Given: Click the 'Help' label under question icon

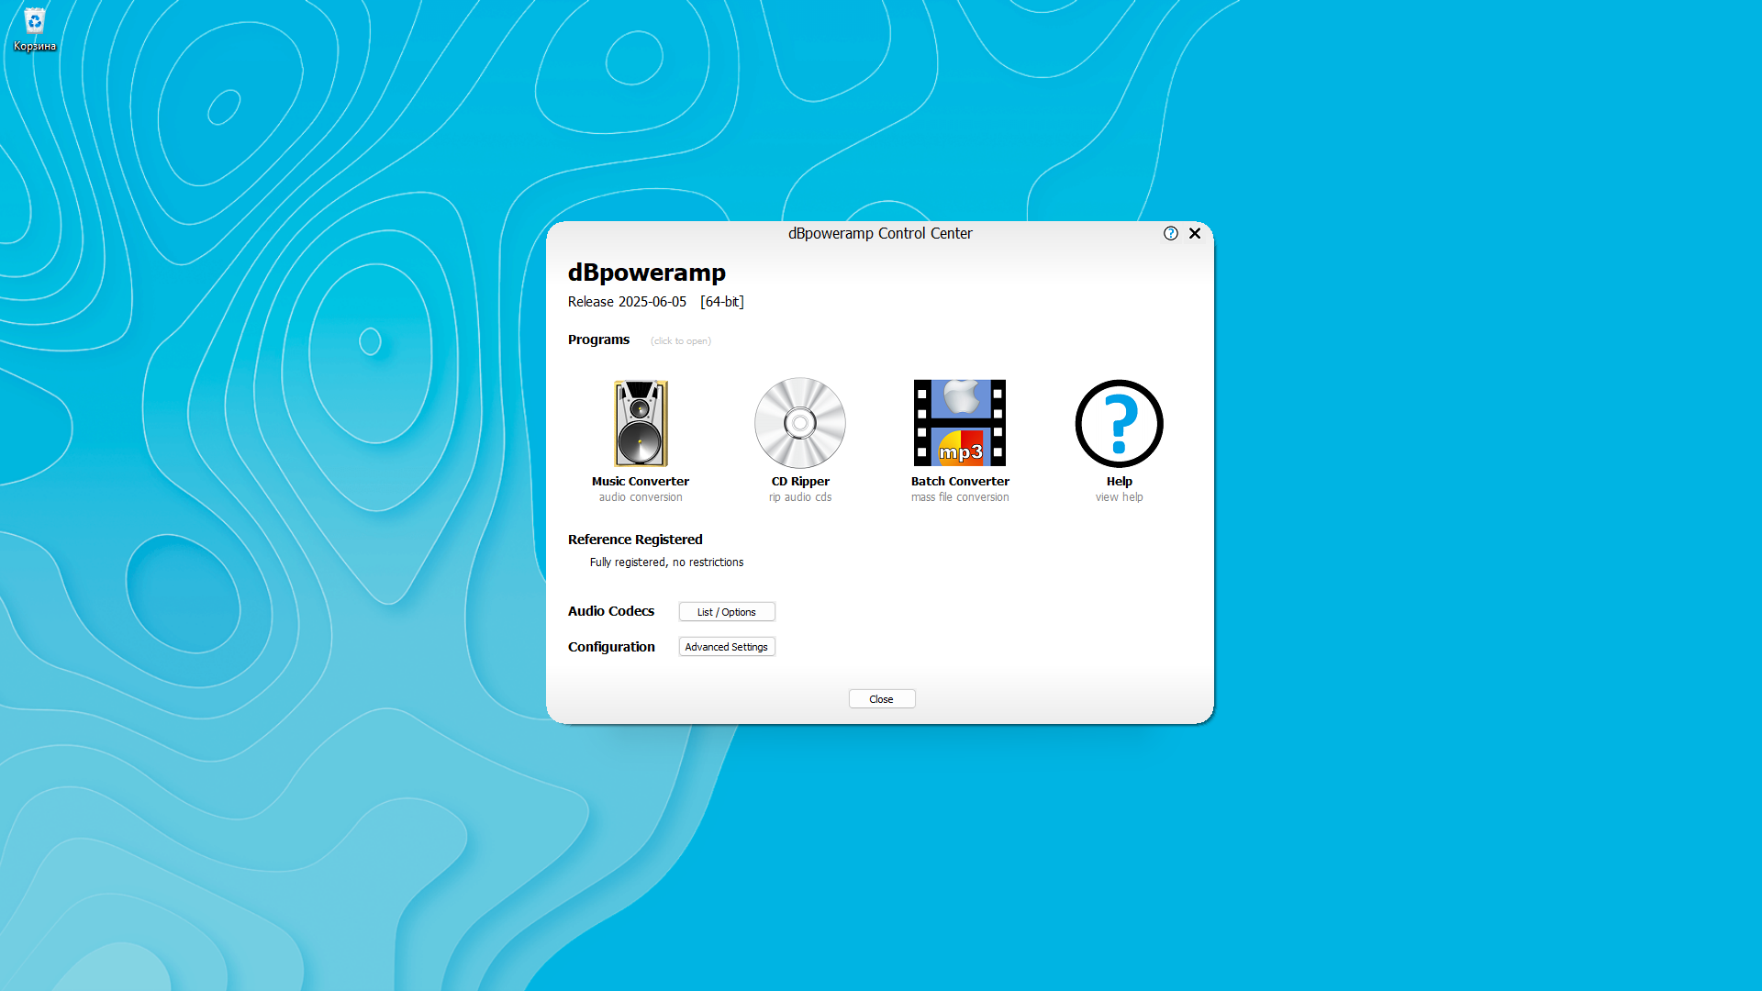Looking at the screenshot, I should point(1119,481).
